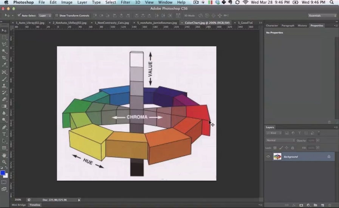The image size is (339, 208).
Task: Select the Healing Brush tool
Action: (x=4, y=72)
